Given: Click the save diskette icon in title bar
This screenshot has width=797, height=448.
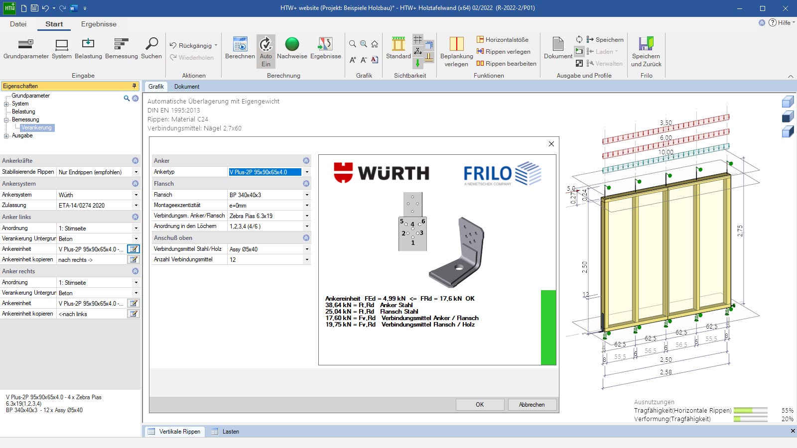Looking at the screenshot, I should (34, 8).
